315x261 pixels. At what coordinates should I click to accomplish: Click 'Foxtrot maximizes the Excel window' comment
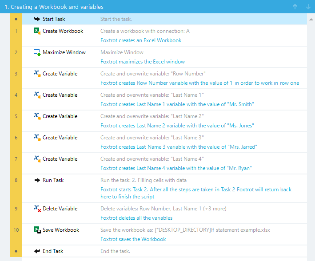pyautogui.click(x=143, y=62)
